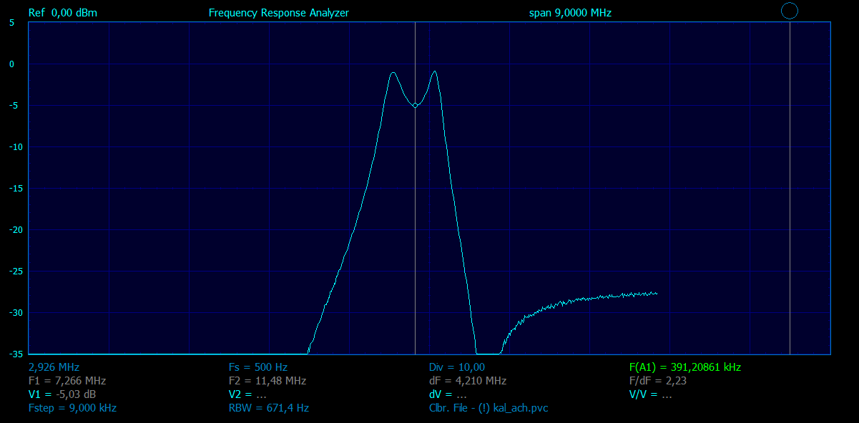The image size is (859, 423).
Task: Click the dV = ... readout
Action: (448, 394)
